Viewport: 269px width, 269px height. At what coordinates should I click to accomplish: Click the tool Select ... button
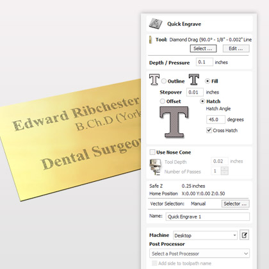click(x=203, y=49)
